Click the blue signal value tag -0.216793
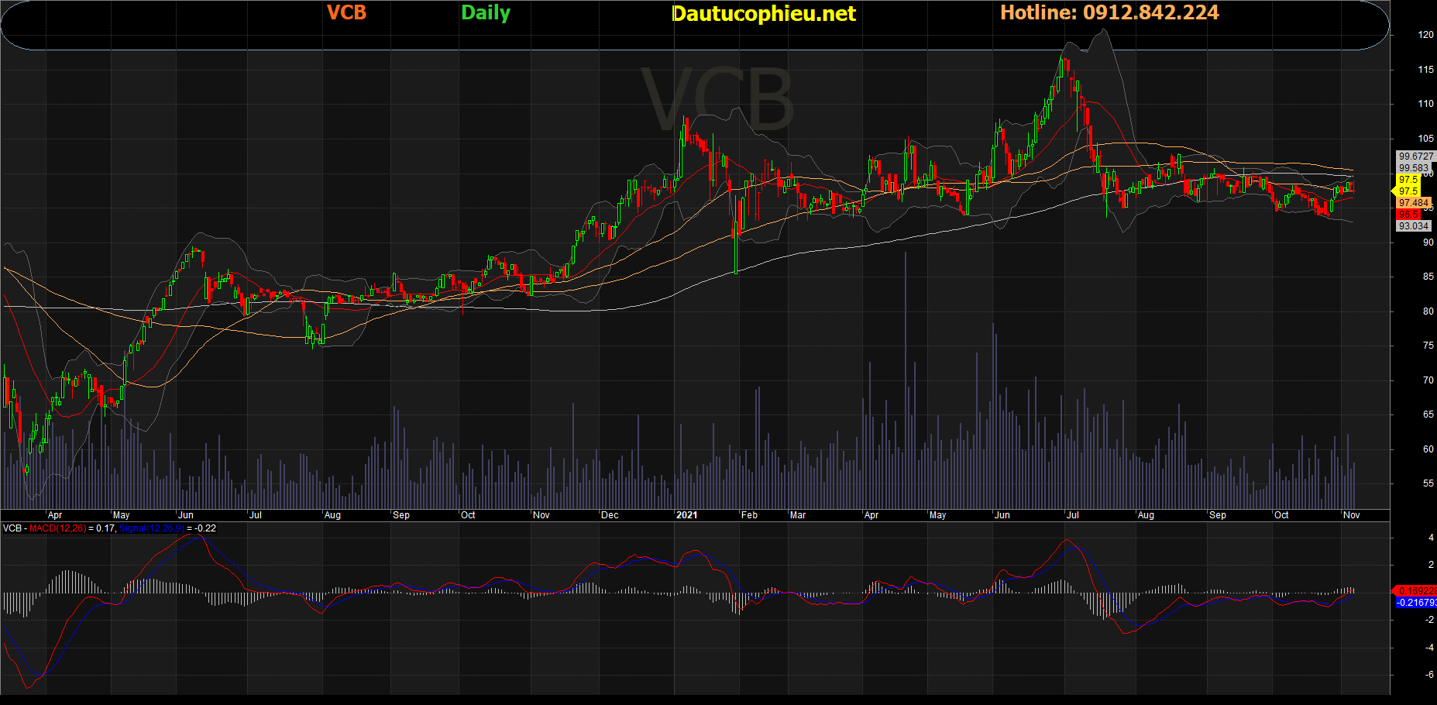The width and height of the screenshot is (1437, 705). click(1416, 603)
